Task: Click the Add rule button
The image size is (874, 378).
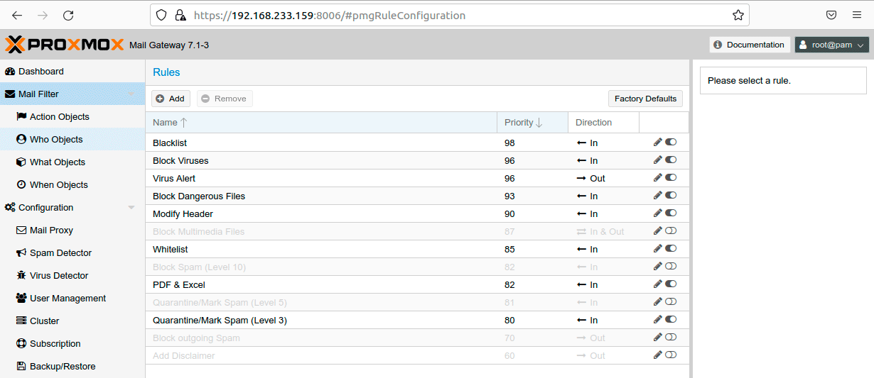Action: 171,99
